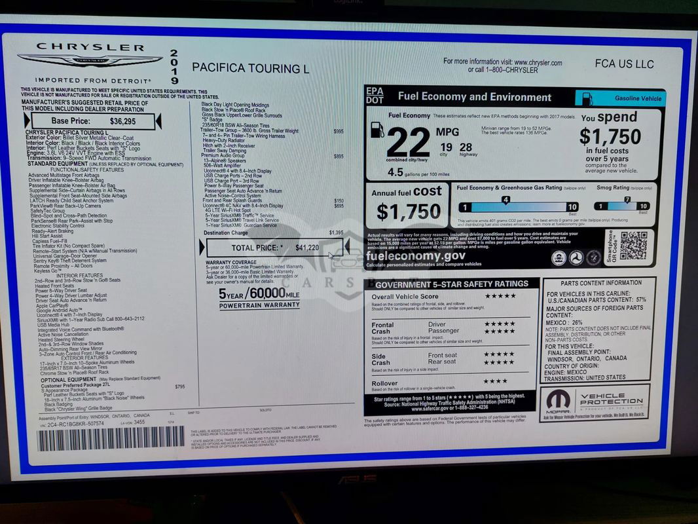Click the Chrysler winged logo
The image size is (698, 524).
point(89,60)
